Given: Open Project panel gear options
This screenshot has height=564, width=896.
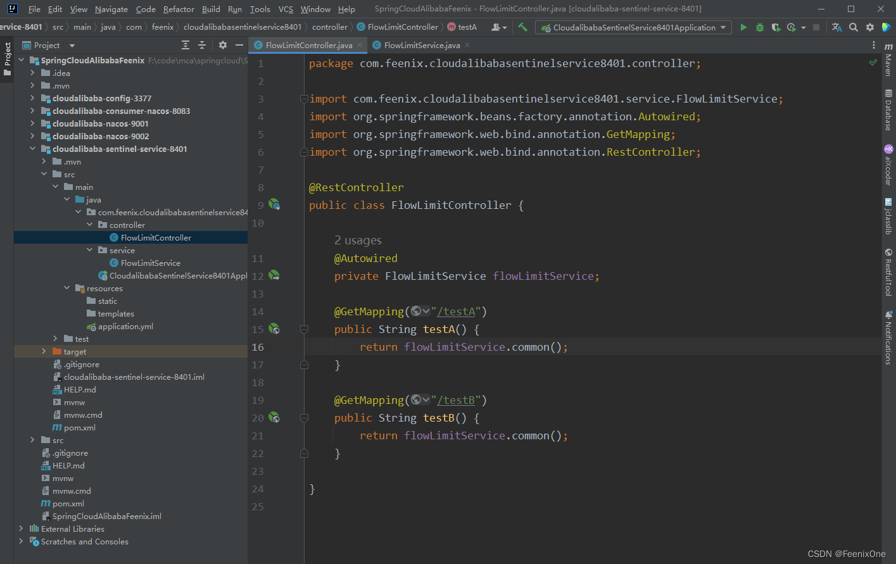Looking at the screenshot, I should (x=222, y=45).
